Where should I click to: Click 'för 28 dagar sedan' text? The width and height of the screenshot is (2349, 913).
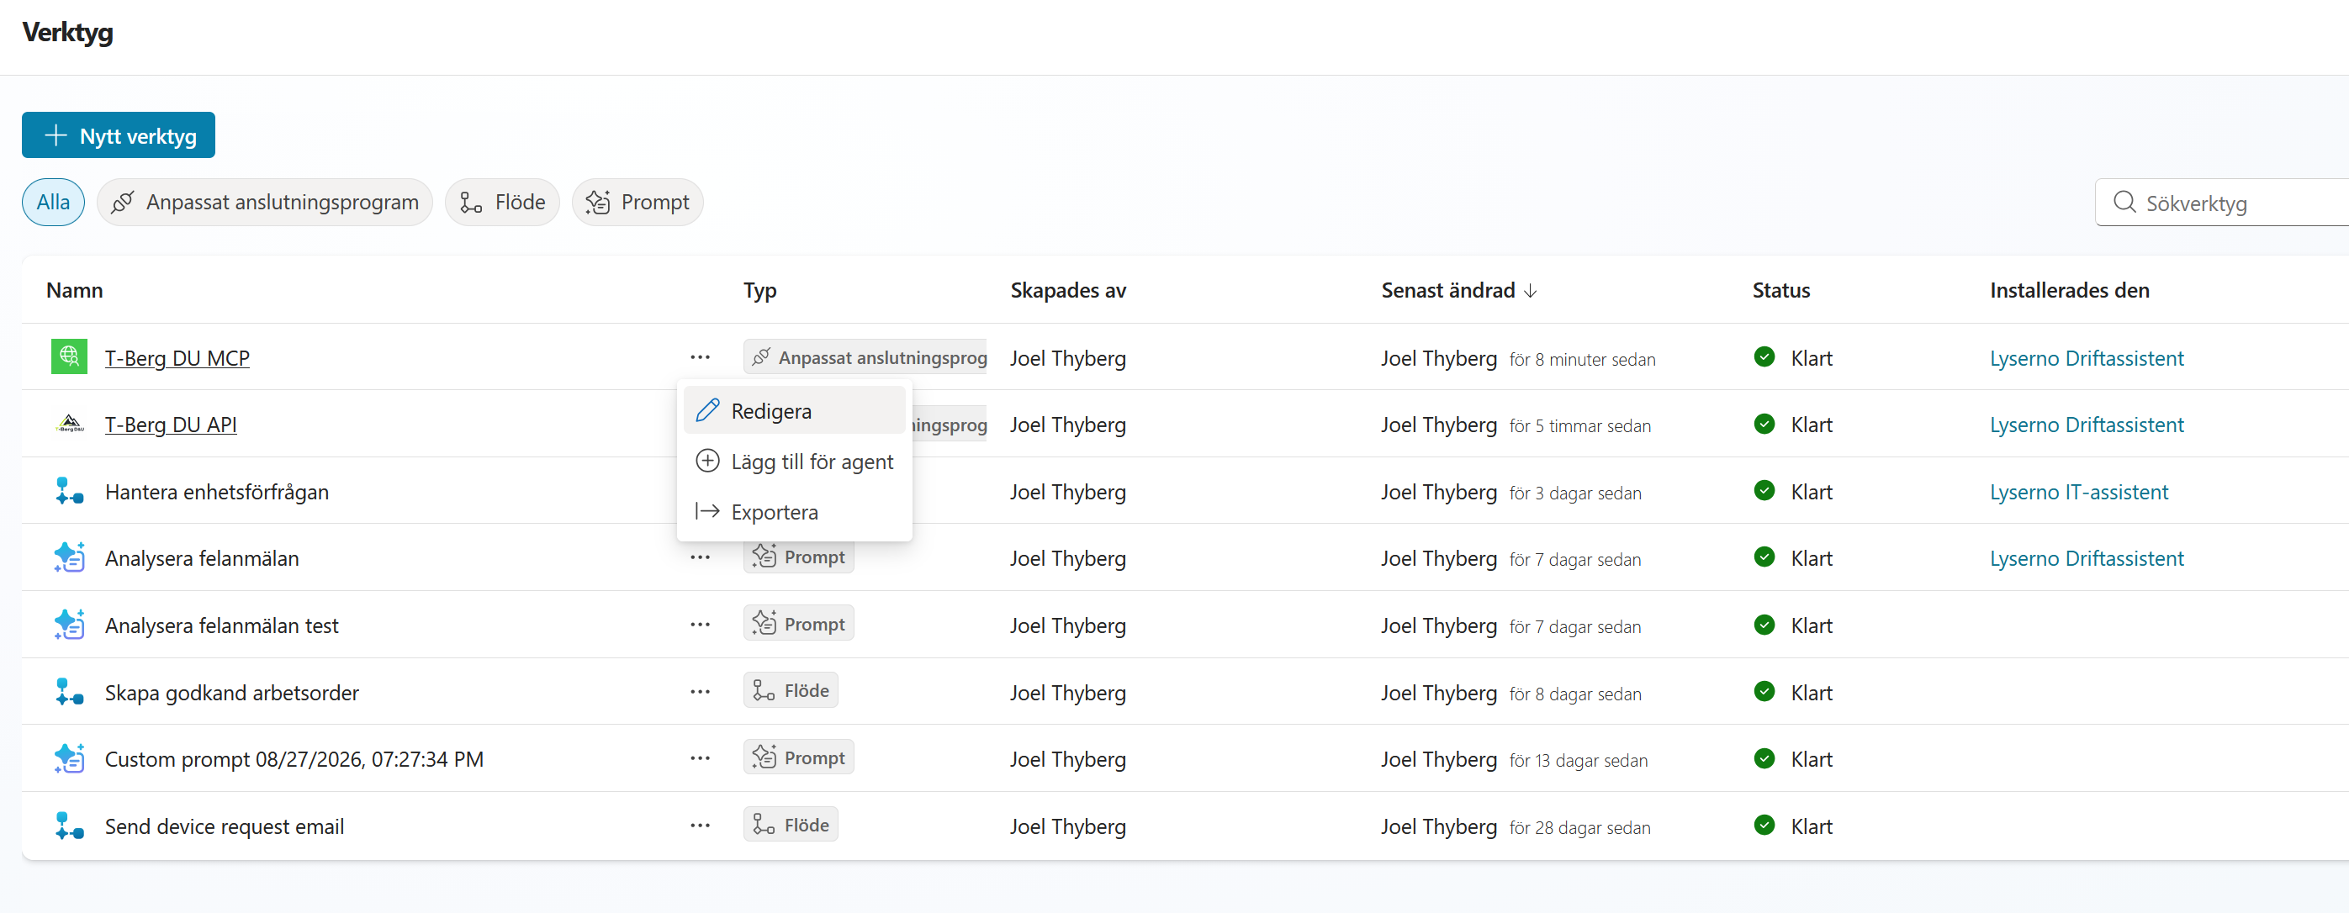click(1580, 827)
